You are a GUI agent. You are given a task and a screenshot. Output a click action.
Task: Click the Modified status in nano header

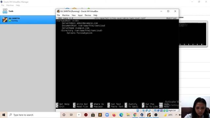[171, 18]
